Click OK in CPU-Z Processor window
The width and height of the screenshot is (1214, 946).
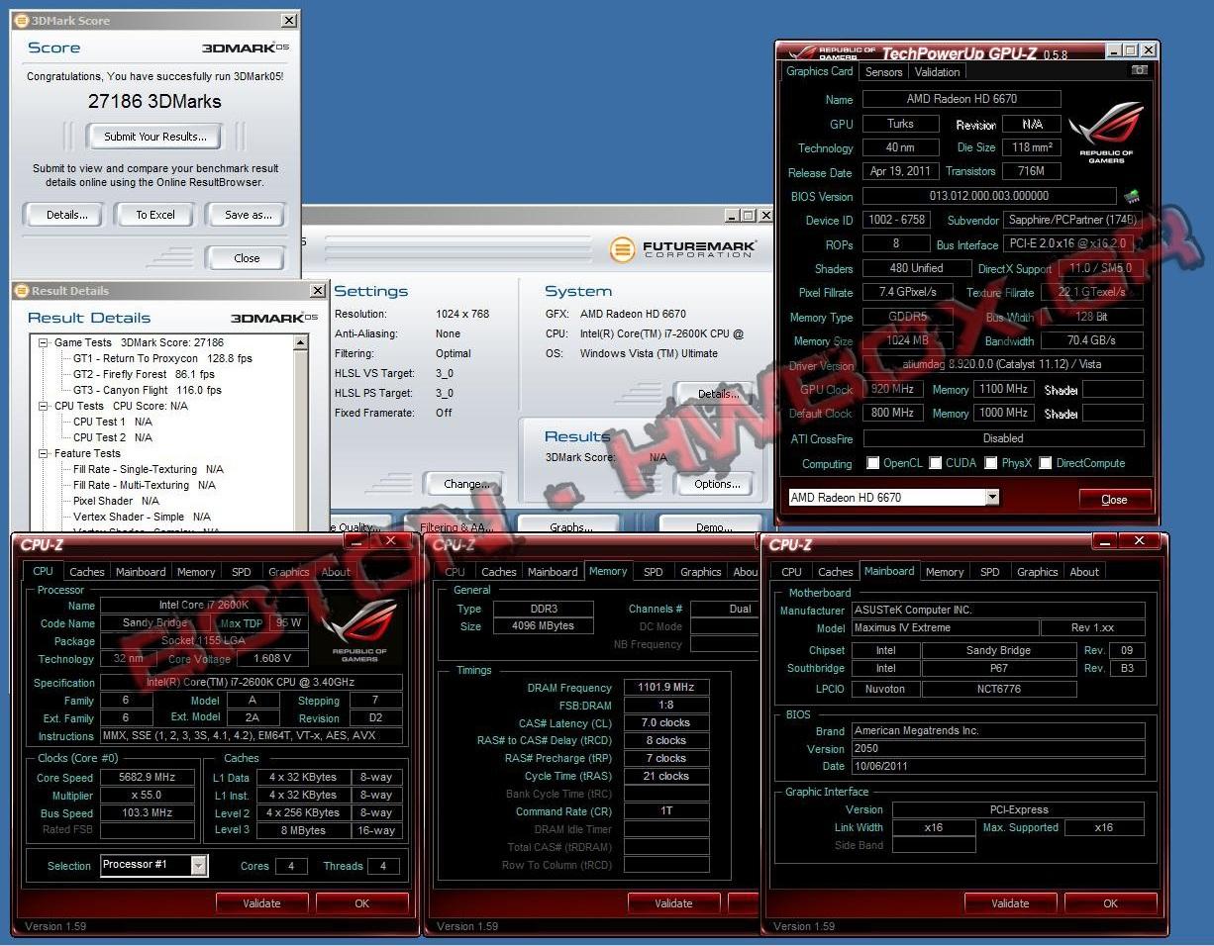click(x=361, y=902)
